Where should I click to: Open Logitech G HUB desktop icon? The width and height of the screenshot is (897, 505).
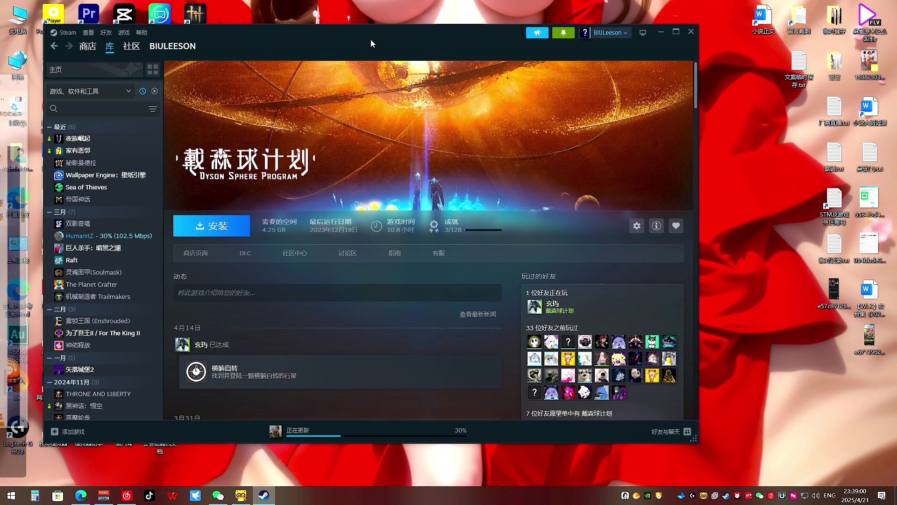point(18,435)
